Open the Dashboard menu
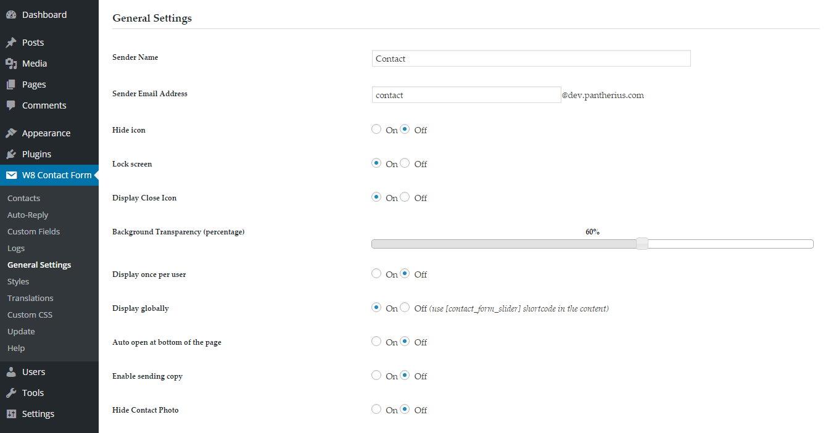 click(49, 15)
